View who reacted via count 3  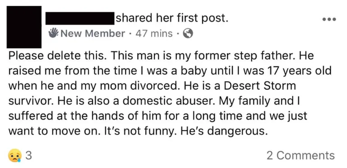pyautogui.click(x=29, y=156)
